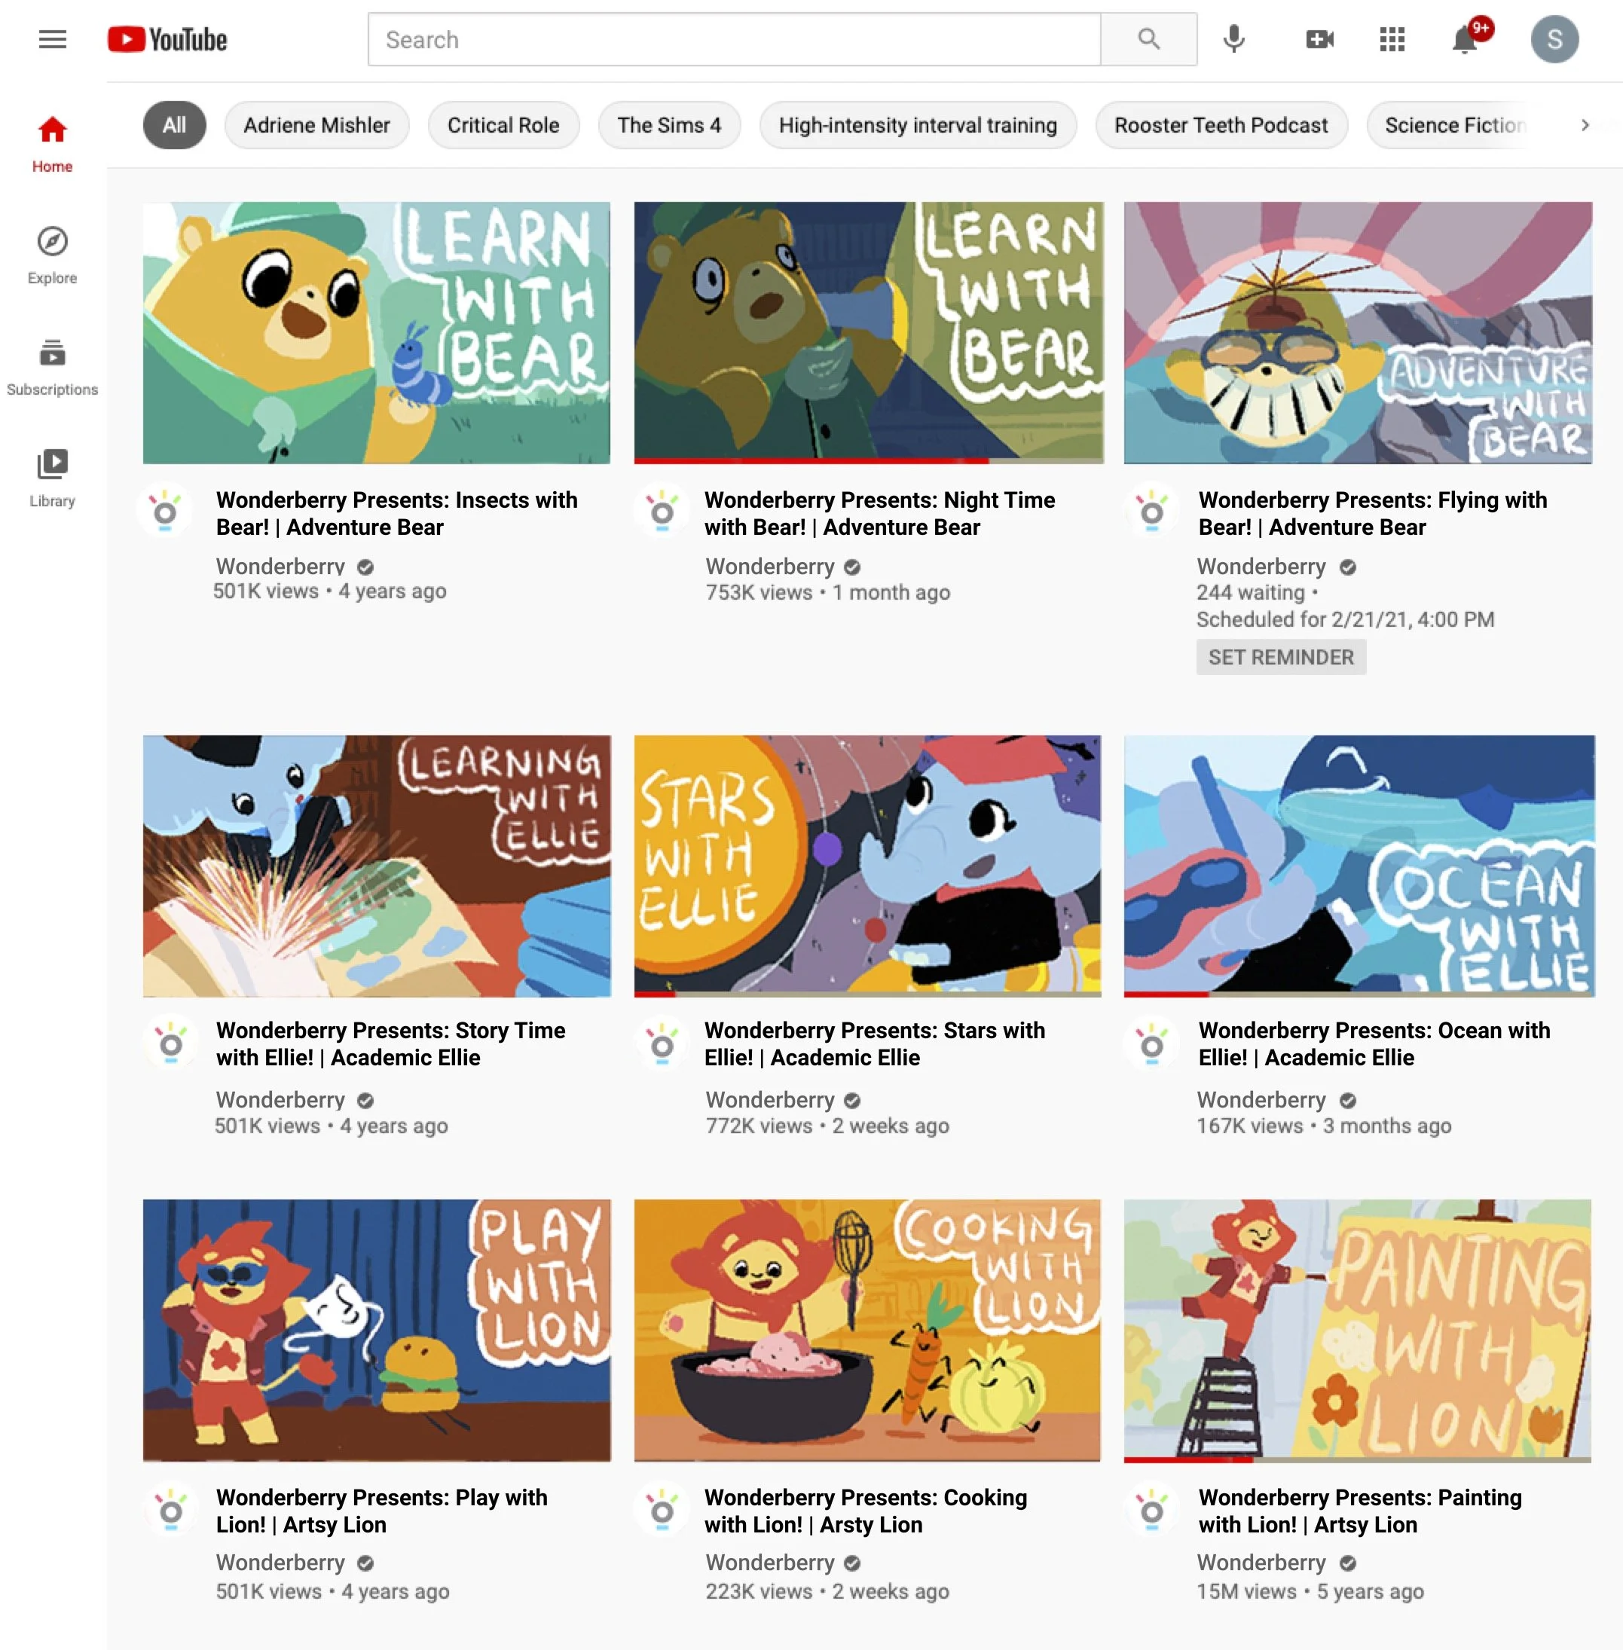The height and width of the screenshot is (1650, 1623).
Task: Click the search magnifier button
Action: 1148,39
